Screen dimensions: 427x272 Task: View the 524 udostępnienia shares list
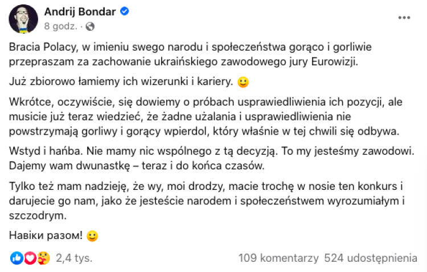371,258
